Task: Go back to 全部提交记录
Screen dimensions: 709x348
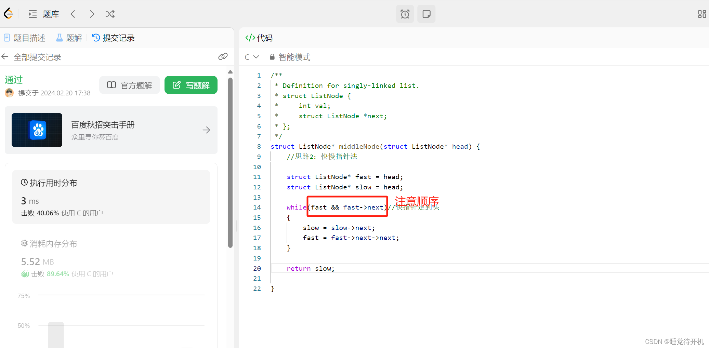Action: pyautogui.click(x=31, y=57)
